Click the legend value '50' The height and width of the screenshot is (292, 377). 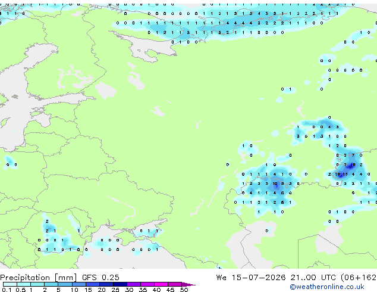coord(184,290)
